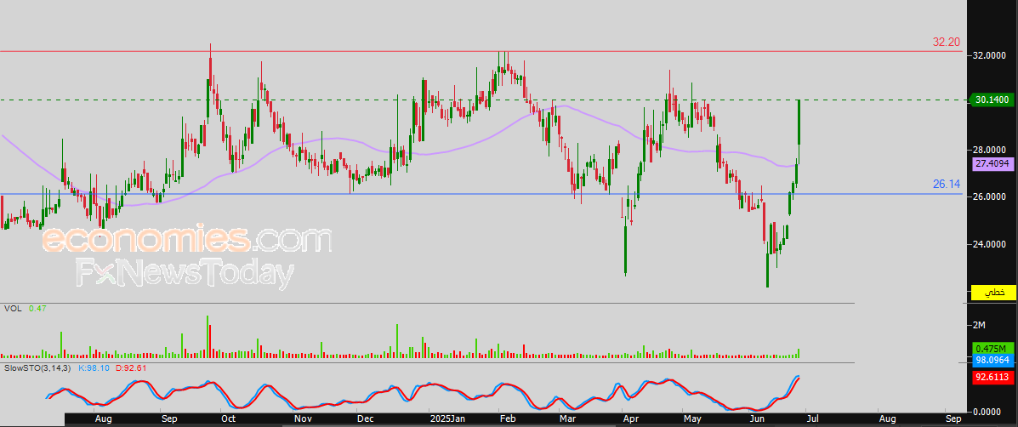Click the VOL indicator label
This screenshot has height=427, width=1018.
click(13, 309)
